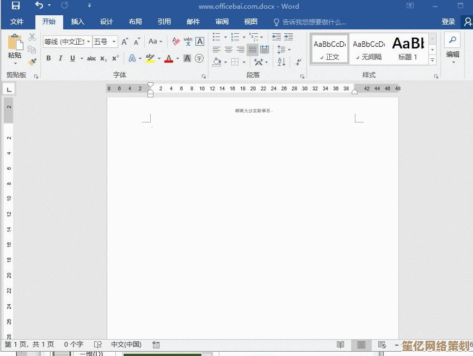Image resolution: width=473 pixels, height=356 pixels.
Task: Decrease paragraph indent
Action: point(277,37)
